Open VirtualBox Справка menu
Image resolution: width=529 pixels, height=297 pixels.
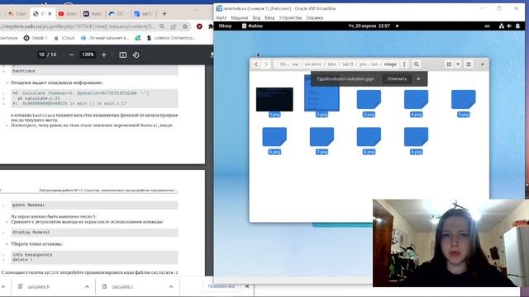315,18
